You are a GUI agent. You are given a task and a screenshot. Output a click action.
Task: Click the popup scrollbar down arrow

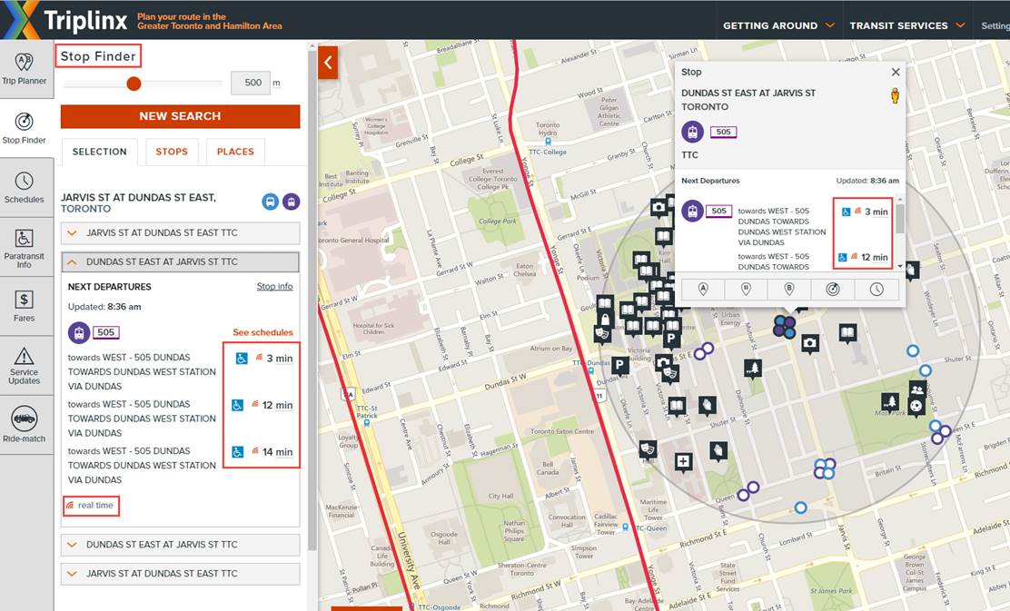(x=900, y=266)
